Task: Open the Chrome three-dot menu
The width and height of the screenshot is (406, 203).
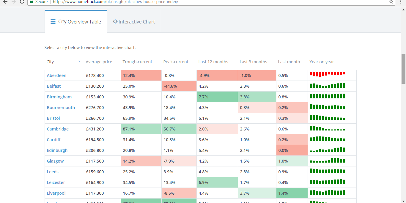Action: coord(401,2)
